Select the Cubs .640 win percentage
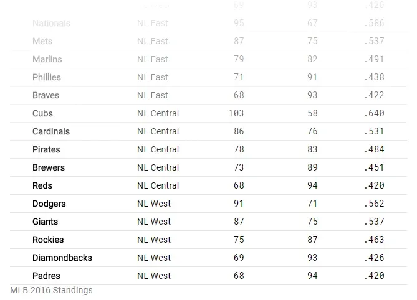Image resolution: width=417 pixels, height=300 pixels. click(x=375, y=113)
